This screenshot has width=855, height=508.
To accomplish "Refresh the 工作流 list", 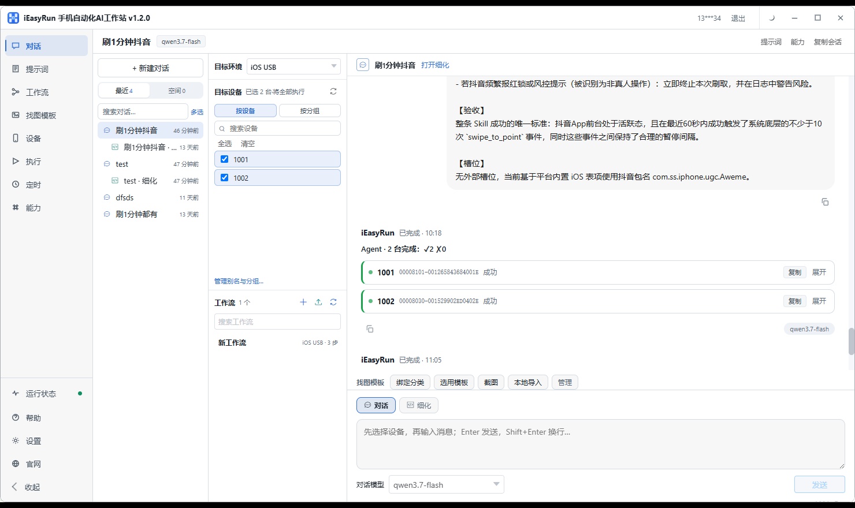I will [x=333, y=302].
